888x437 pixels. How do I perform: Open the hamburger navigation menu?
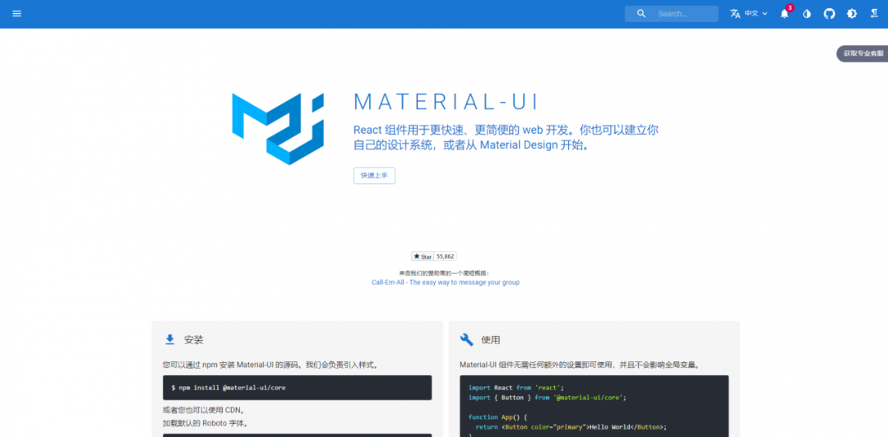[x=17, y=14]
